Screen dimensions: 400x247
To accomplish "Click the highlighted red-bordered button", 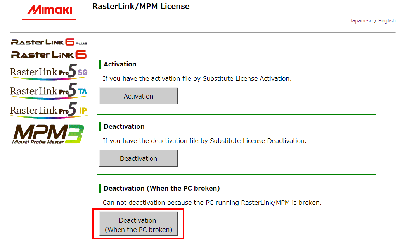I will [138, 224].
